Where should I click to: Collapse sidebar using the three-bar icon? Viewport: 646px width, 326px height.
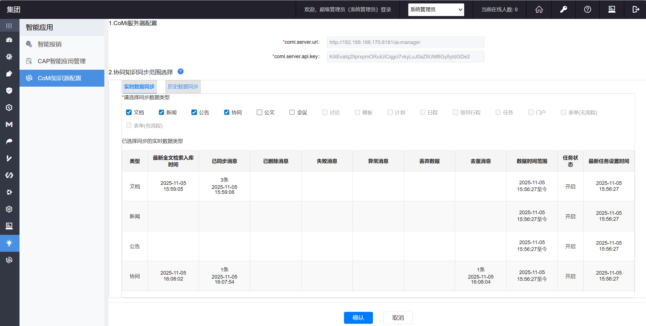click(9, 26)
